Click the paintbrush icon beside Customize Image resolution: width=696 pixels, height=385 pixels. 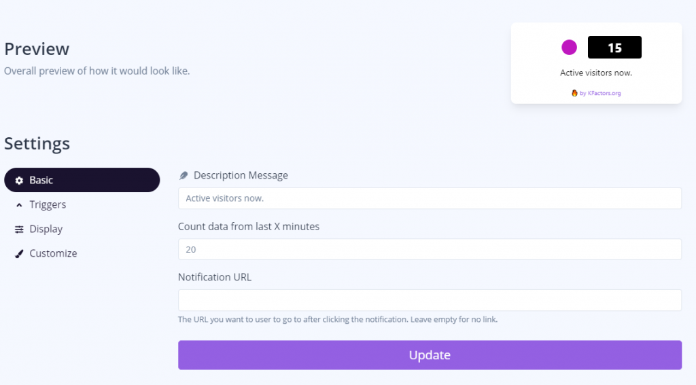click(x=19, y=254)
